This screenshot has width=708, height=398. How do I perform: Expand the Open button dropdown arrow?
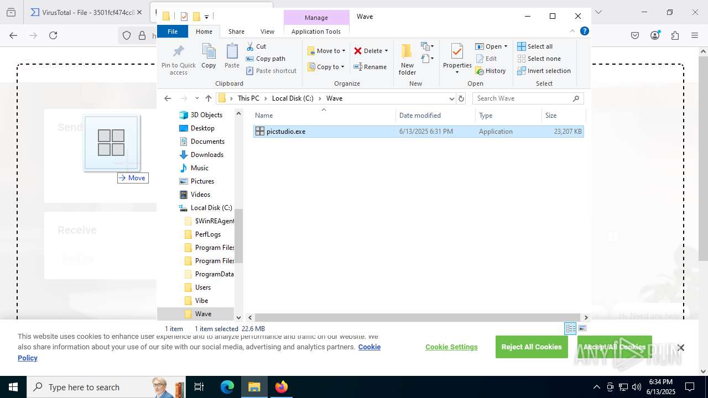506,46
